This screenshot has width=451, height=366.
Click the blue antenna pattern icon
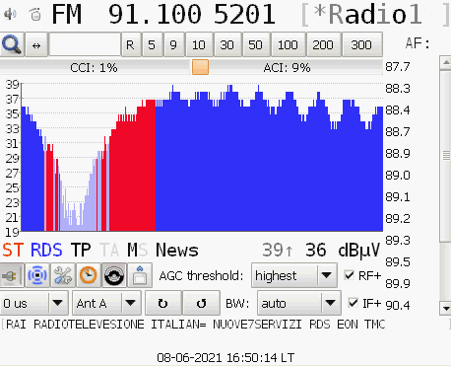37,275
